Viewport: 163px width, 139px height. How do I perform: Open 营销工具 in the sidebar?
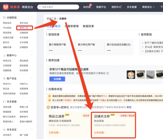pos(24,28)
